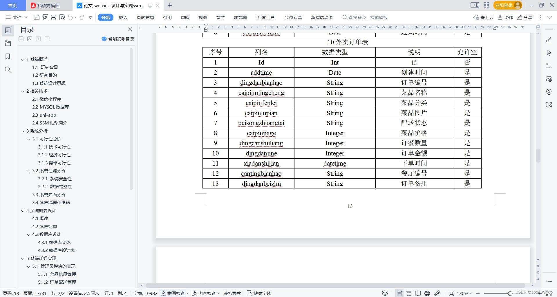
Task: Switch to reading layout book icon
Action: pyautogui.click(x=418, y=293)
